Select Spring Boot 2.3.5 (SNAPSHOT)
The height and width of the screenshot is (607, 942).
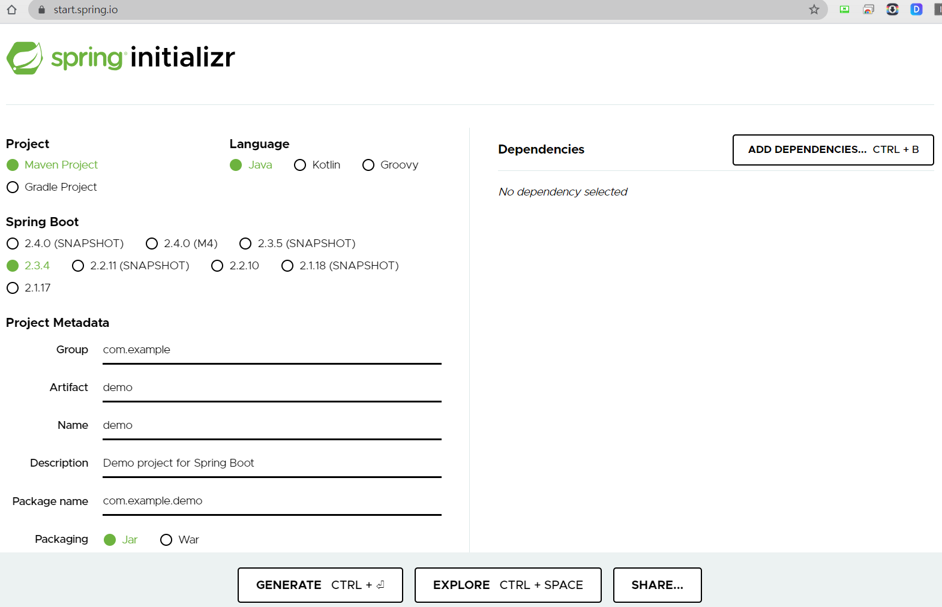298,244
